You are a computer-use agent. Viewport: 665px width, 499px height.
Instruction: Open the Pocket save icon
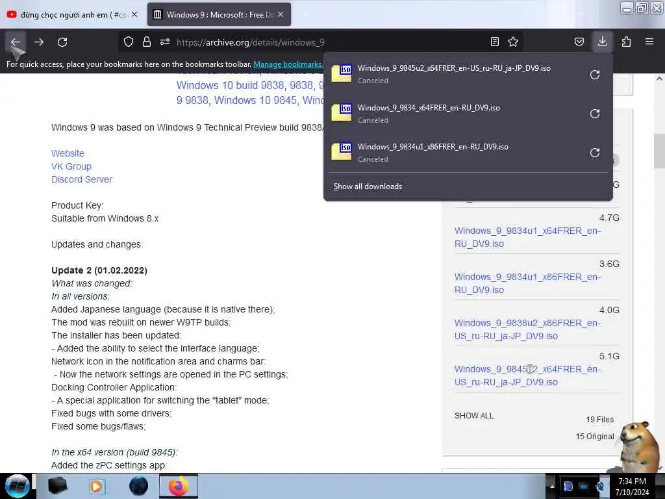click(x=579, y=42)
